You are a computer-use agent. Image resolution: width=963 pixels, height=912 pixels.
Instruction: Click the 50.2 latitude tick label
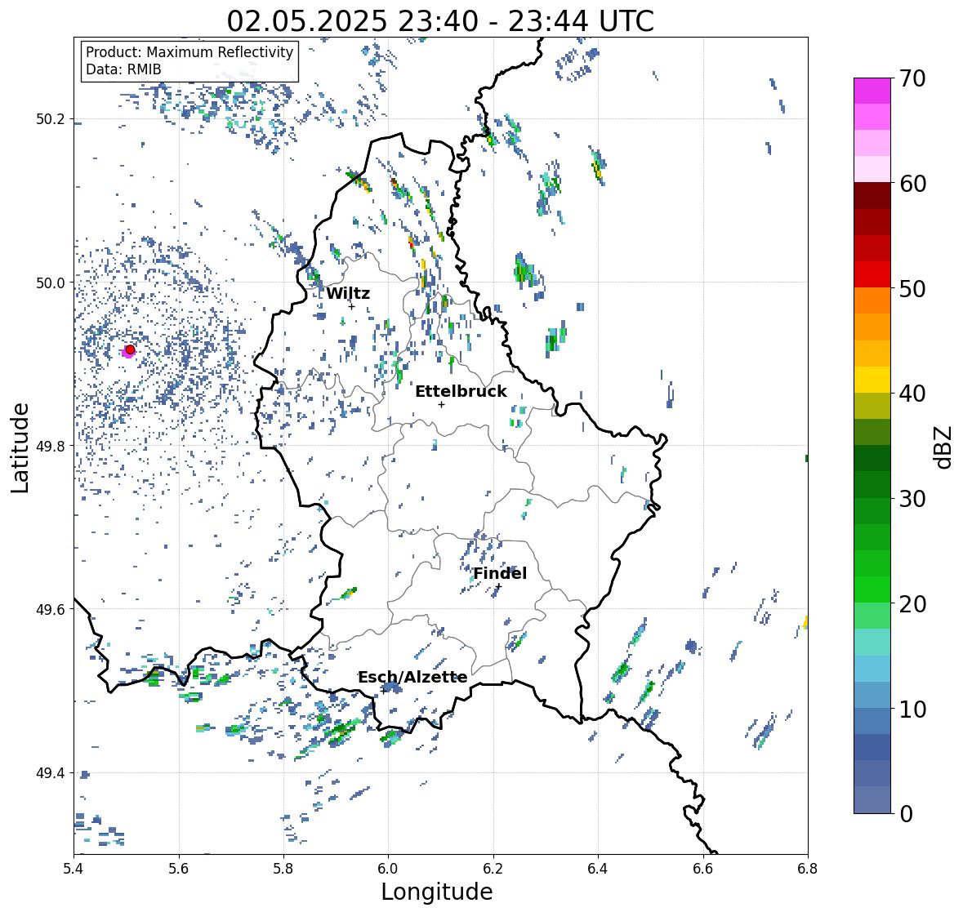click(x=51, y=119)
